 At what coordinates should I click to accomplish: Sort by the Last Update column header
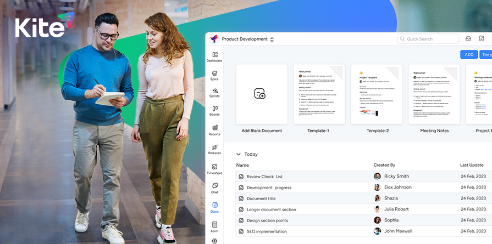[472, 165]
